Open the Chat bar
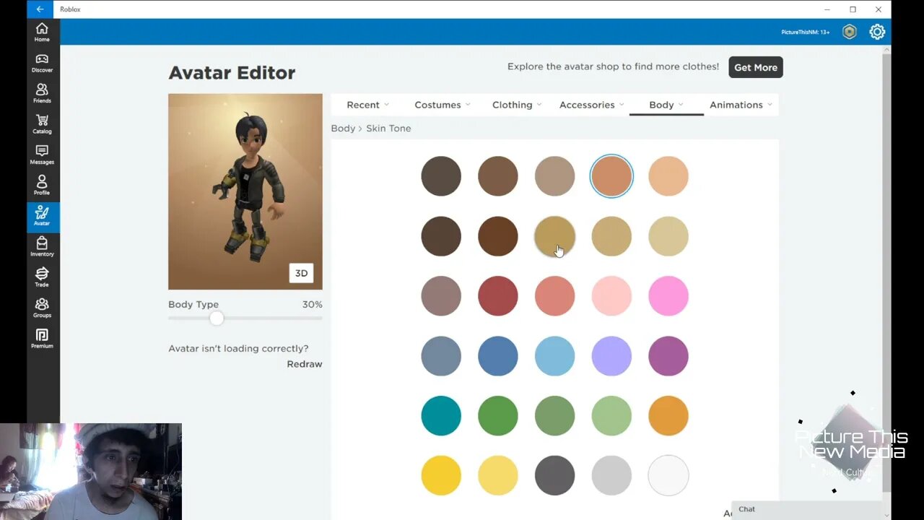924x520 pixels. pos(806,509)
